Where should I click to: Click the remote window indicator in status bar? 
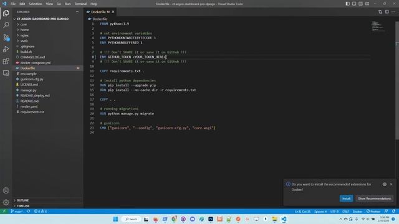(4, 212)
